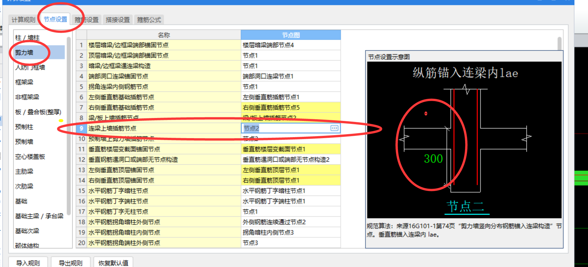Select row 9 连梁上墙插筋节点
The width and height of the screenshot is (588, 267).
164,128
